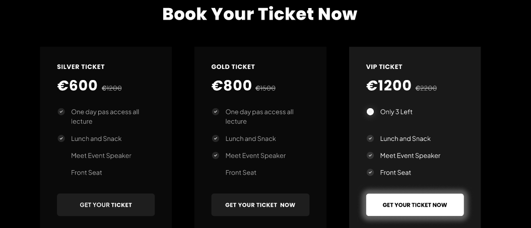The width and height of the screenshot is (531, 228).
Task: Click the checkmark beside VIP 'Meet Event Speaker'
Action: pos(370,156)
